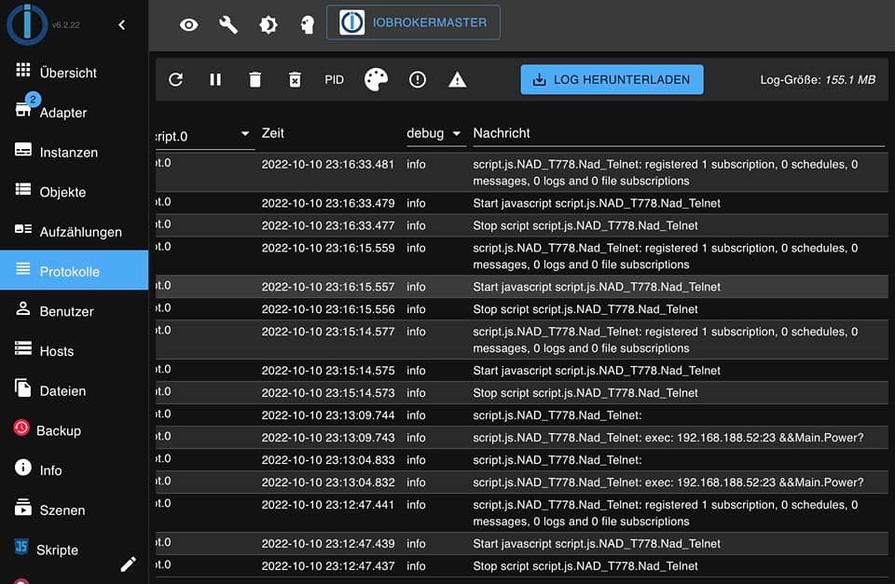Toggle the theme brightness icon
Viewport: 895px width, 584px height.
tap(268, 25)
